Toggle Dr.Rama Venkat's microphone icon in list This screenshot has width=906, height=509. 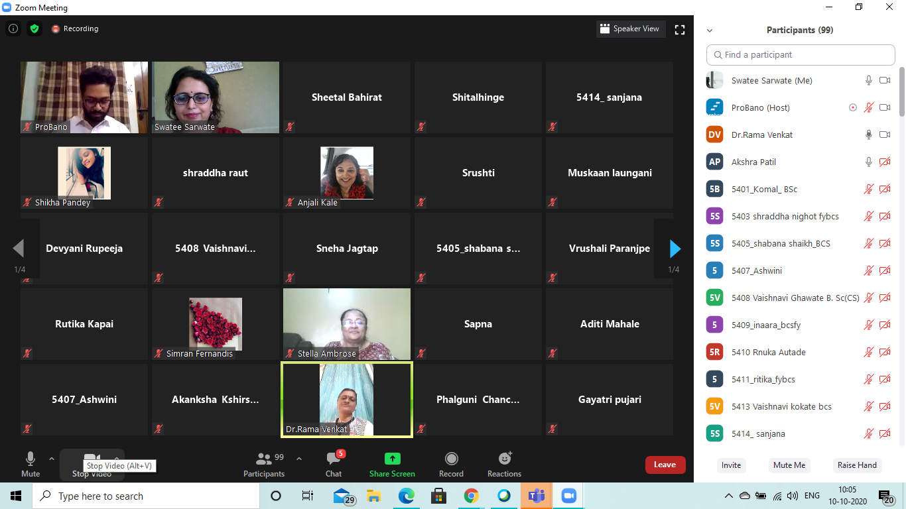[x=868, y=135]
